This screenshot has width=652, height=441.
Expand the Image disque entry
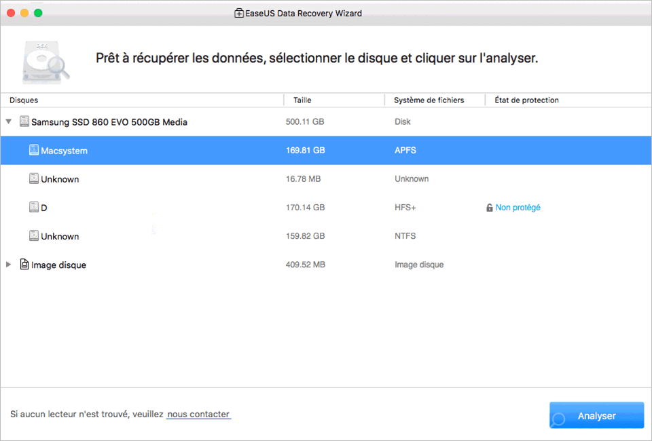[8, 265]
